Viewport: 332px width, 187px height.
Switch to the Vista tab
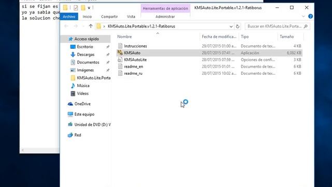(x=131, y=17)
